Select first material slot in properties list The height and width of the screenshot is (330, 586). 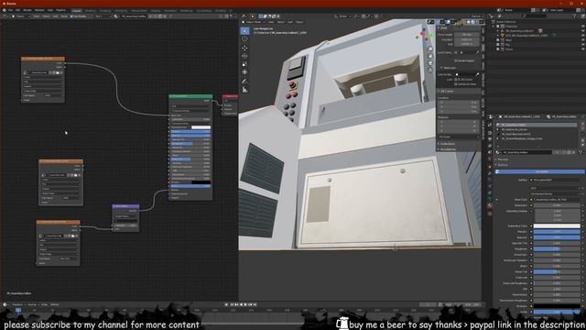point(537,125)
